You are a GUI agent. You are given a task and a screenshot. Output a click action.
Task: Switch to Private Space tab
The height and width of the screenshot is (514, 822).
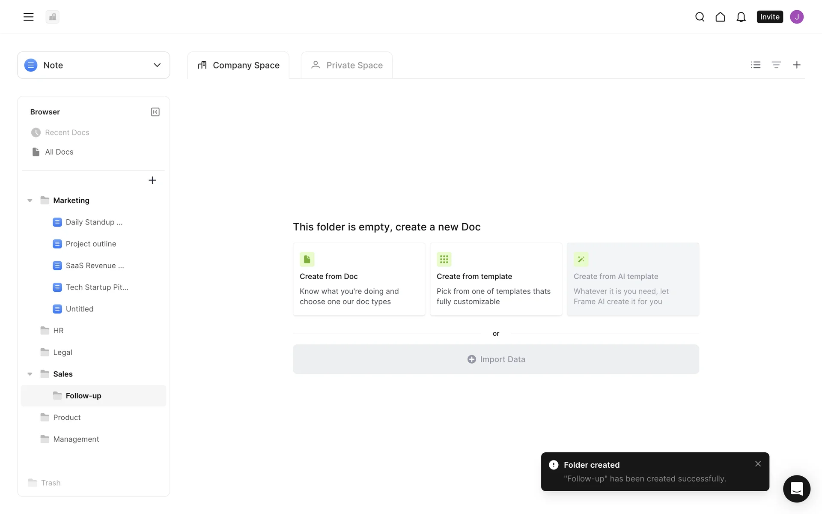pos(347,65)
